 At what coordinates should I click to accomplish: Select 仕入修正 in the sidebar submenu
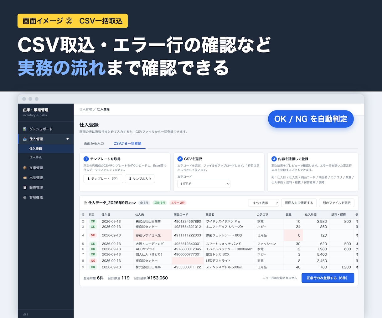click(46, 157)
